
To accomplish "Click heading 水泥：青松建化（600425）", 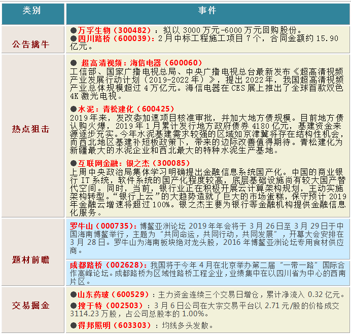I will [126, 109].
